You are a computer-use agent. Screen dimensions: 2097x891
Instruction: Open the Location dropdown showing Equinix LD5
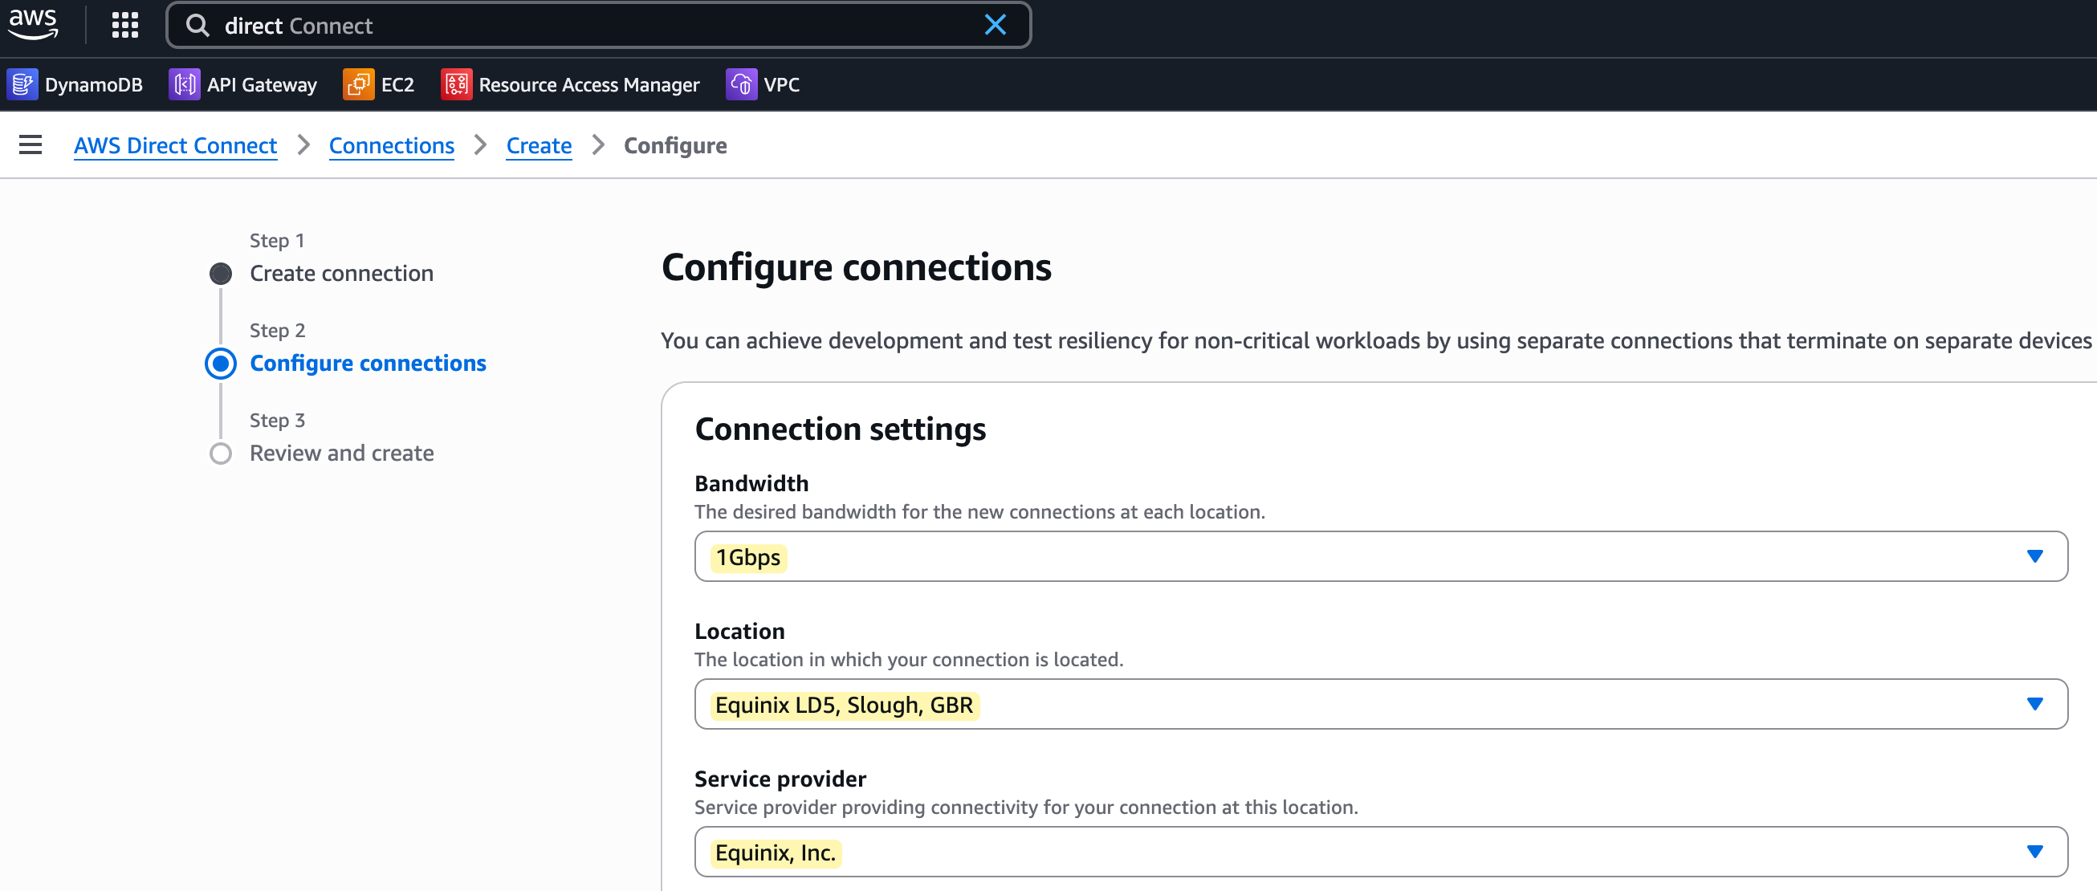(1381, 705)
